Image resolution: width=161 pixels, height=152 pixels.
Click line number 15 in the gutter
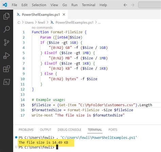click(x=22, y=105)
